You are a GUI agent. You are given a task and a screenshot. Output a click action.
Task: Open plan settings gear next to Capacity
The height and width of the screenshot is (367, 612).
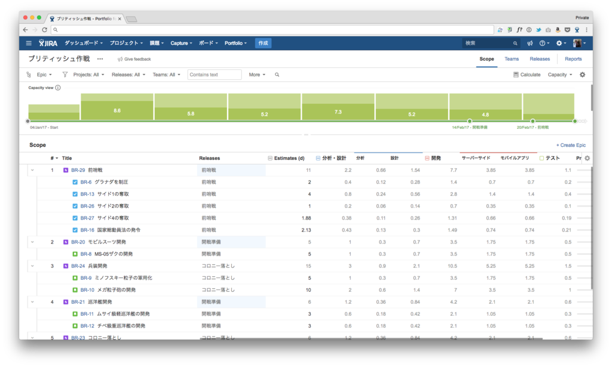[x=582, y=75]
